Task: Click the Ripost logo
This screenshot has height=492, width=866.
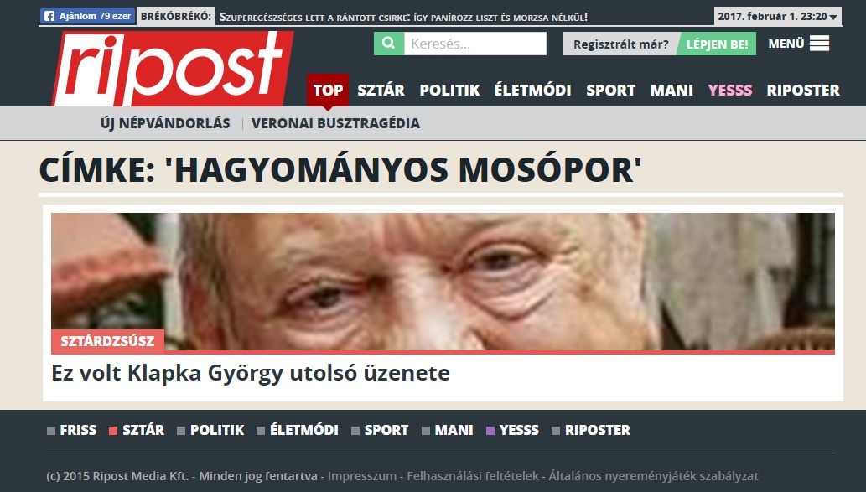Action: [x=173, y=69]
